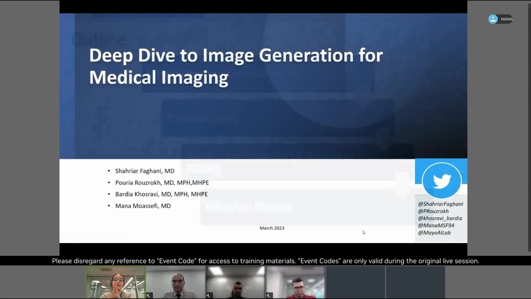Image resolution: width=531 pixels, height=299 pixels.
Task: Select the video of the man wearing a tie
Action: point(175,282)
